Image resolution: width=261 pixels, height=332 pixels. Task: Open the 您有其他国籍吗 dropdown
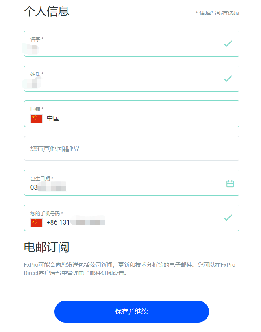(x=132, y=148)
